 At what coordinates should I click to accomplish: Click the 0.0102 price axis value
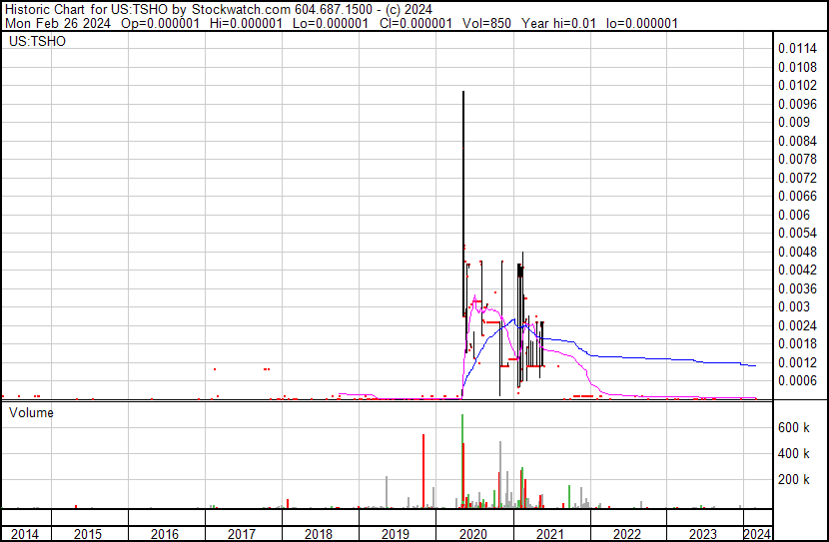797,86
